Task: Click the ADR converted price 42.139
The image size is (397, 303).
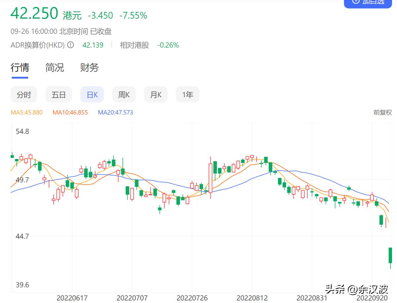Action: click(93, 45)
